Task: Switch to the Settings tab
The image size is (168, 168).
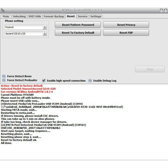Action: [96, 16]
